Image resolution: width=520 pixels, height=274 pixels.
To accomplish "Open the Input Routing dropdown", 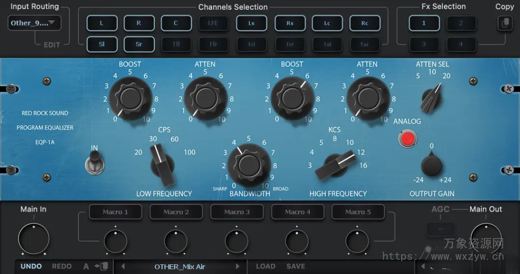I will [35, 23].
